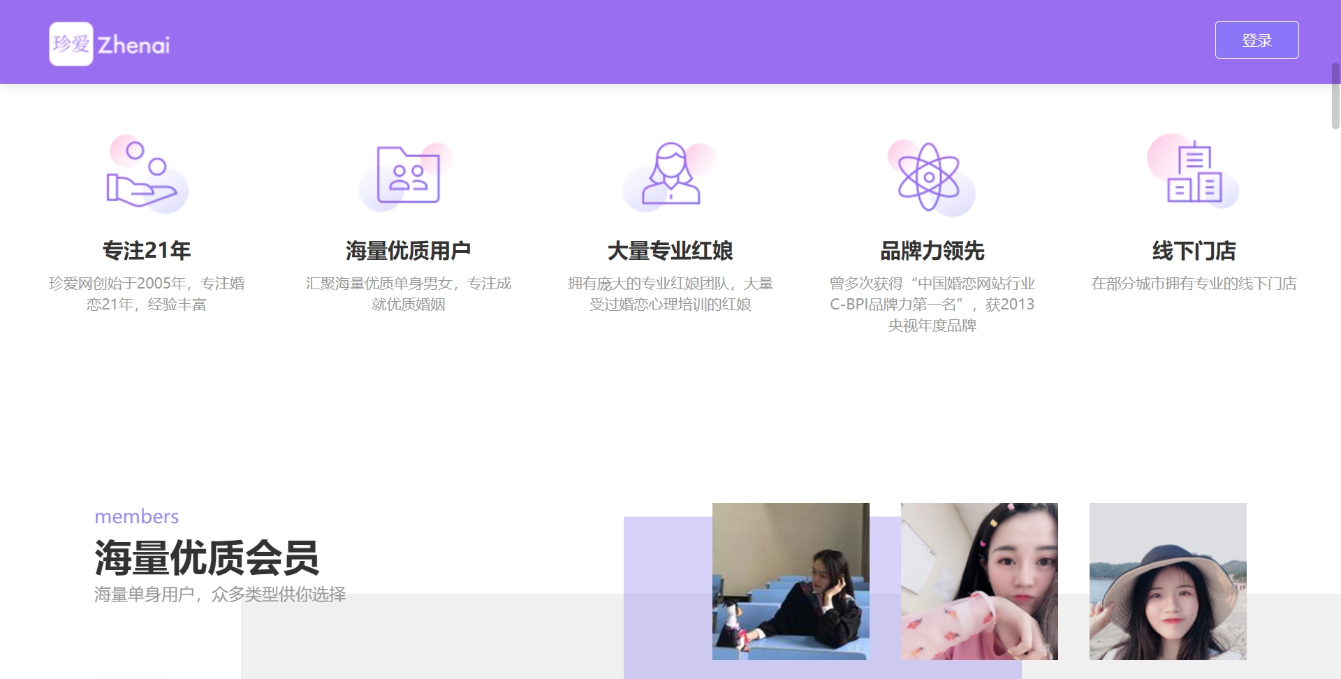Select the 大量专业红娘 heading

[x=670, y=250]
